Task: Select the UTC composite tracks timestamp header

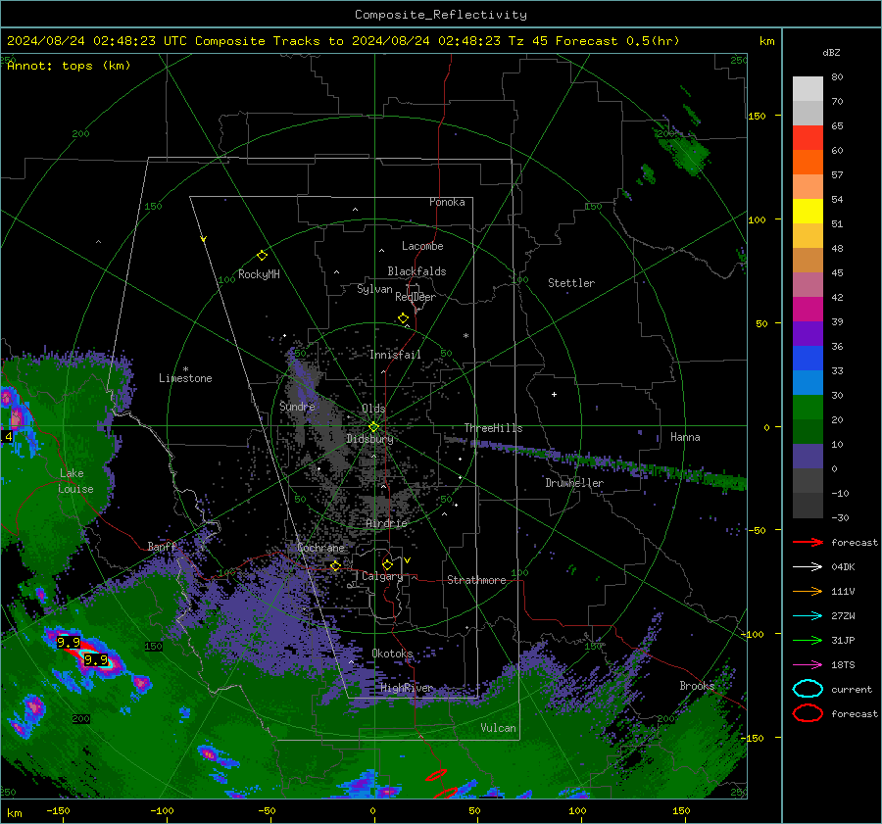Action: click(343, 41)
